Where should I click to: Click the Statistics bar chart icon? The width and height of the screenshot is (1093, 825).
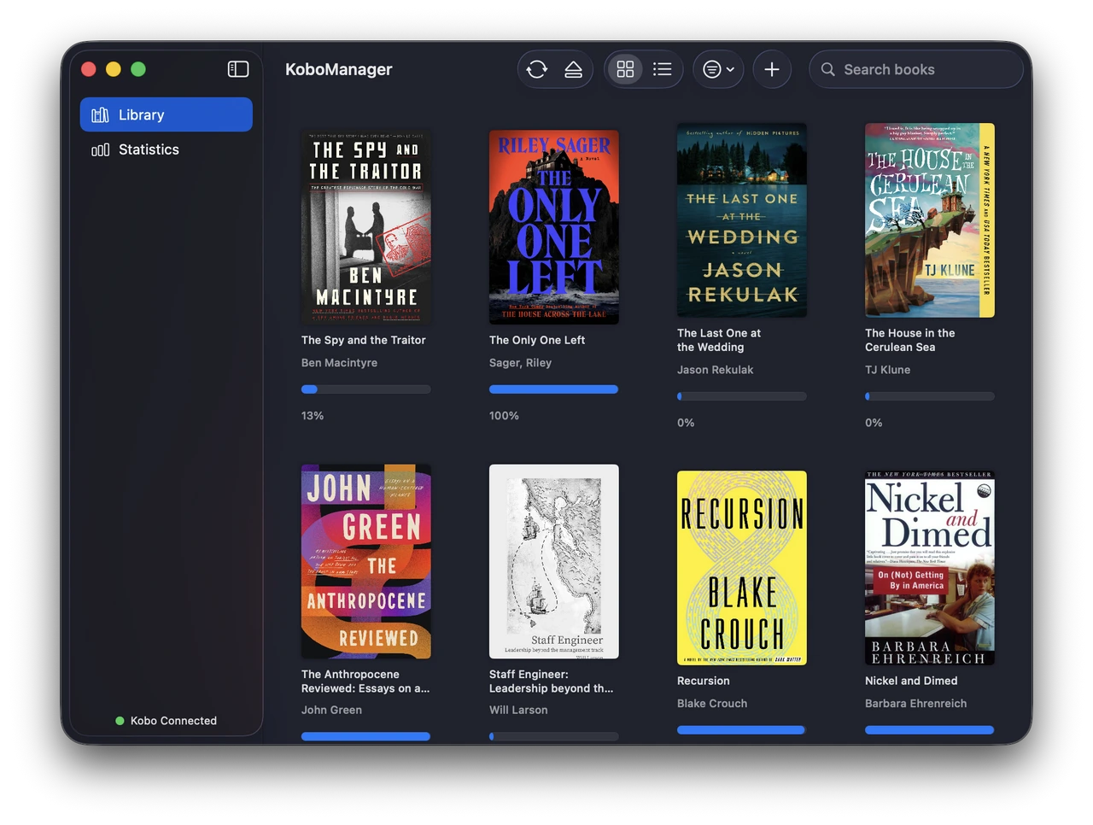point(100,149)
